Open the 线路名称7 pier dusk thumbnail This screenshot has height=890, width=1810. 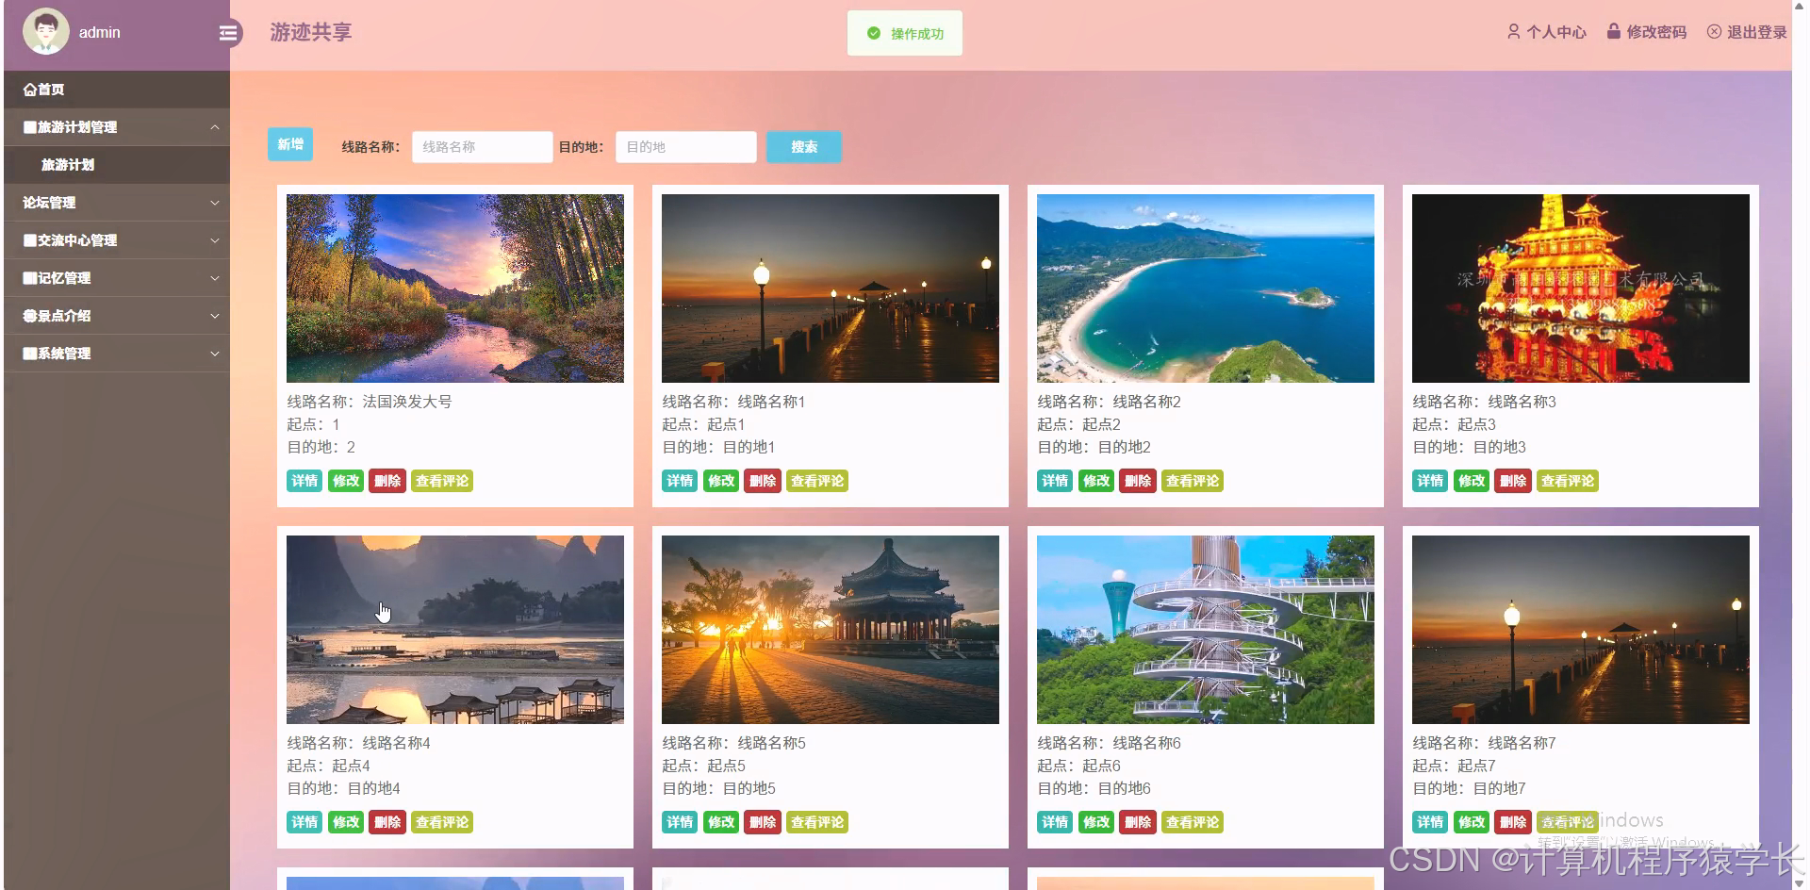tap(1581, 630)
